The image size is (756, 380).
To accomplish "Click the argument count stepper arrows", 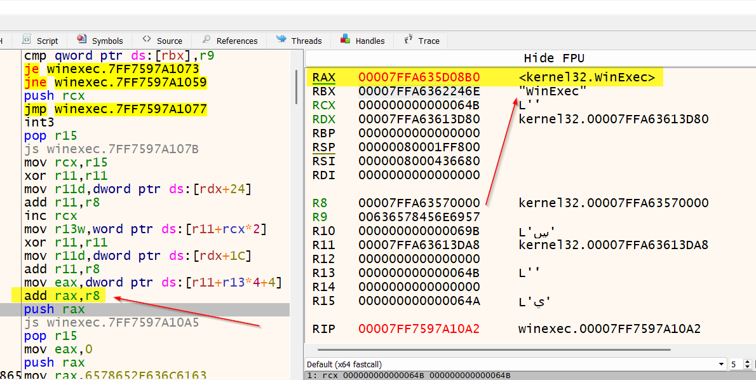I will click(x=747, y=364).
